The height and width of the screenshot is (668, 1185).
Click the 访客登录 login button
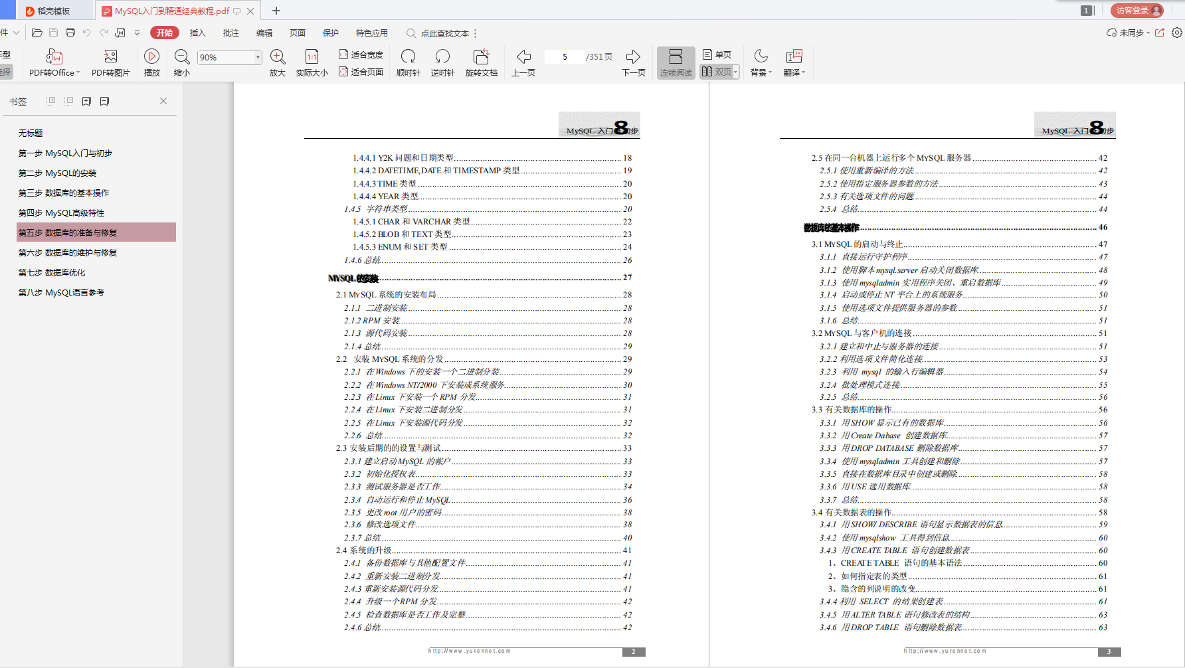coord(1137,10)
